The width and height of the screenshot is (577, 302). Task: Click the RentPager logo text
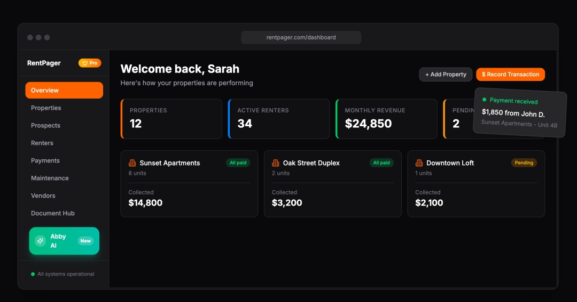pos(44,63)
